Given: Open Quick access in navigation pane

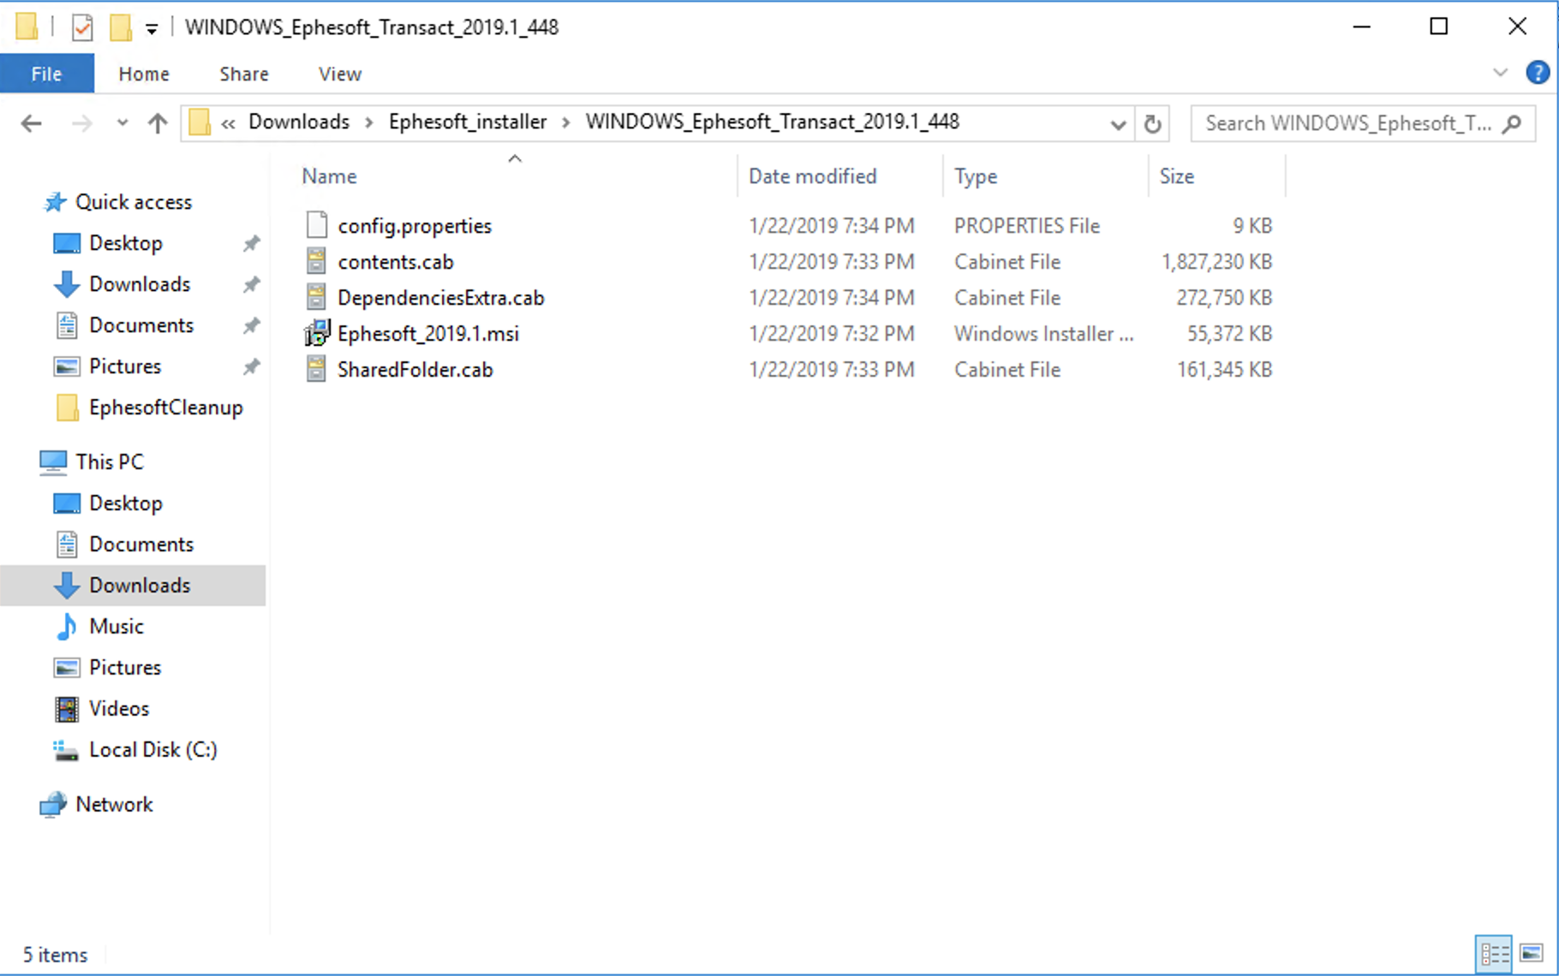Looking at the screenshot, I should [134, 202].
